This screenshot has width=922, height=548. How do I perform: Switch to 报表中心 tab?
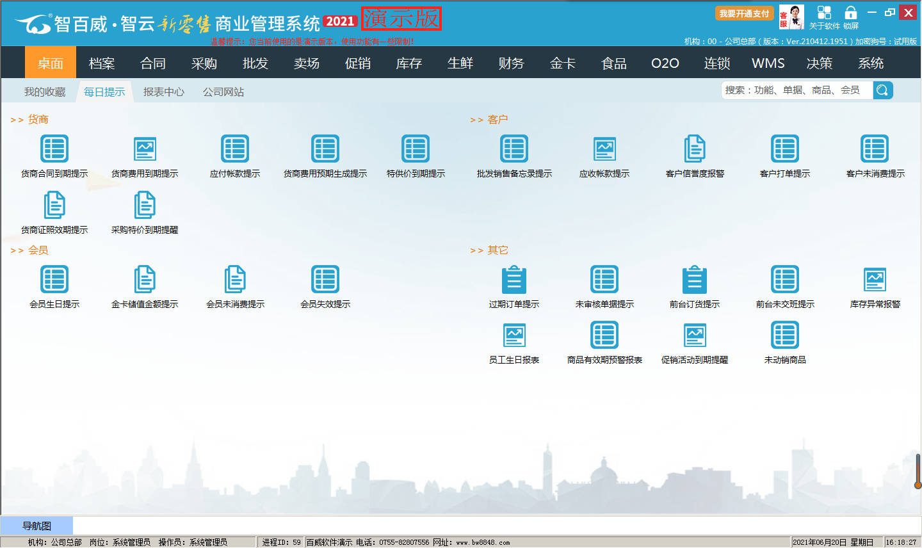point(164,92)
